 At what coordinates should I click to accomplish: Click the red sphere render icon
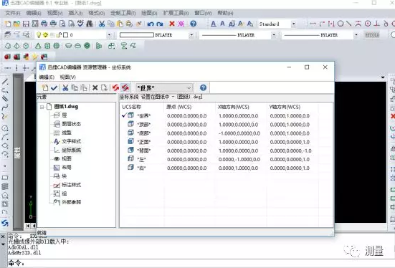coord(7,57)
